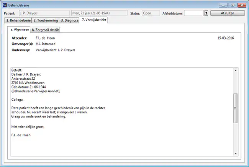Click the recipient H.J. Intramed
249x167 pixels.
46,44
